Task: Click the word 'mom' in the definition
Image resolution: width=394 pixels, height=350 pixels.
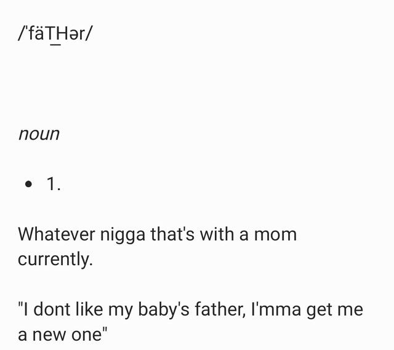Action: (x=275, y=235)
